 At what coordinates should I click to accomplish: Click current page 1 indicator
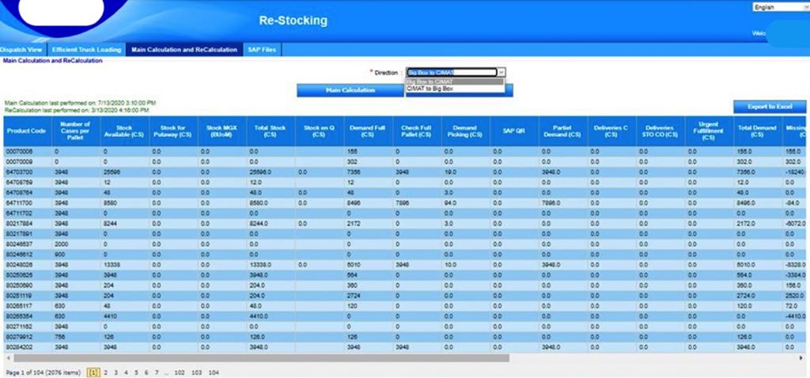(93, 372)
